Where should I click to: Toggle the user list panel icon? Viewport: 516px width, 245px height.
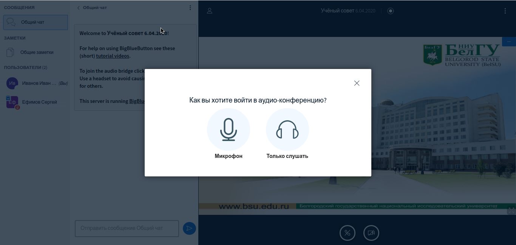pos(210,11)
